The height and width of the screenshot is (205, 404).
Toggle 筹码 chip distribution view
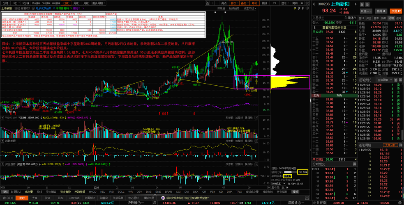pyautogui.click(x=254, y=3)
